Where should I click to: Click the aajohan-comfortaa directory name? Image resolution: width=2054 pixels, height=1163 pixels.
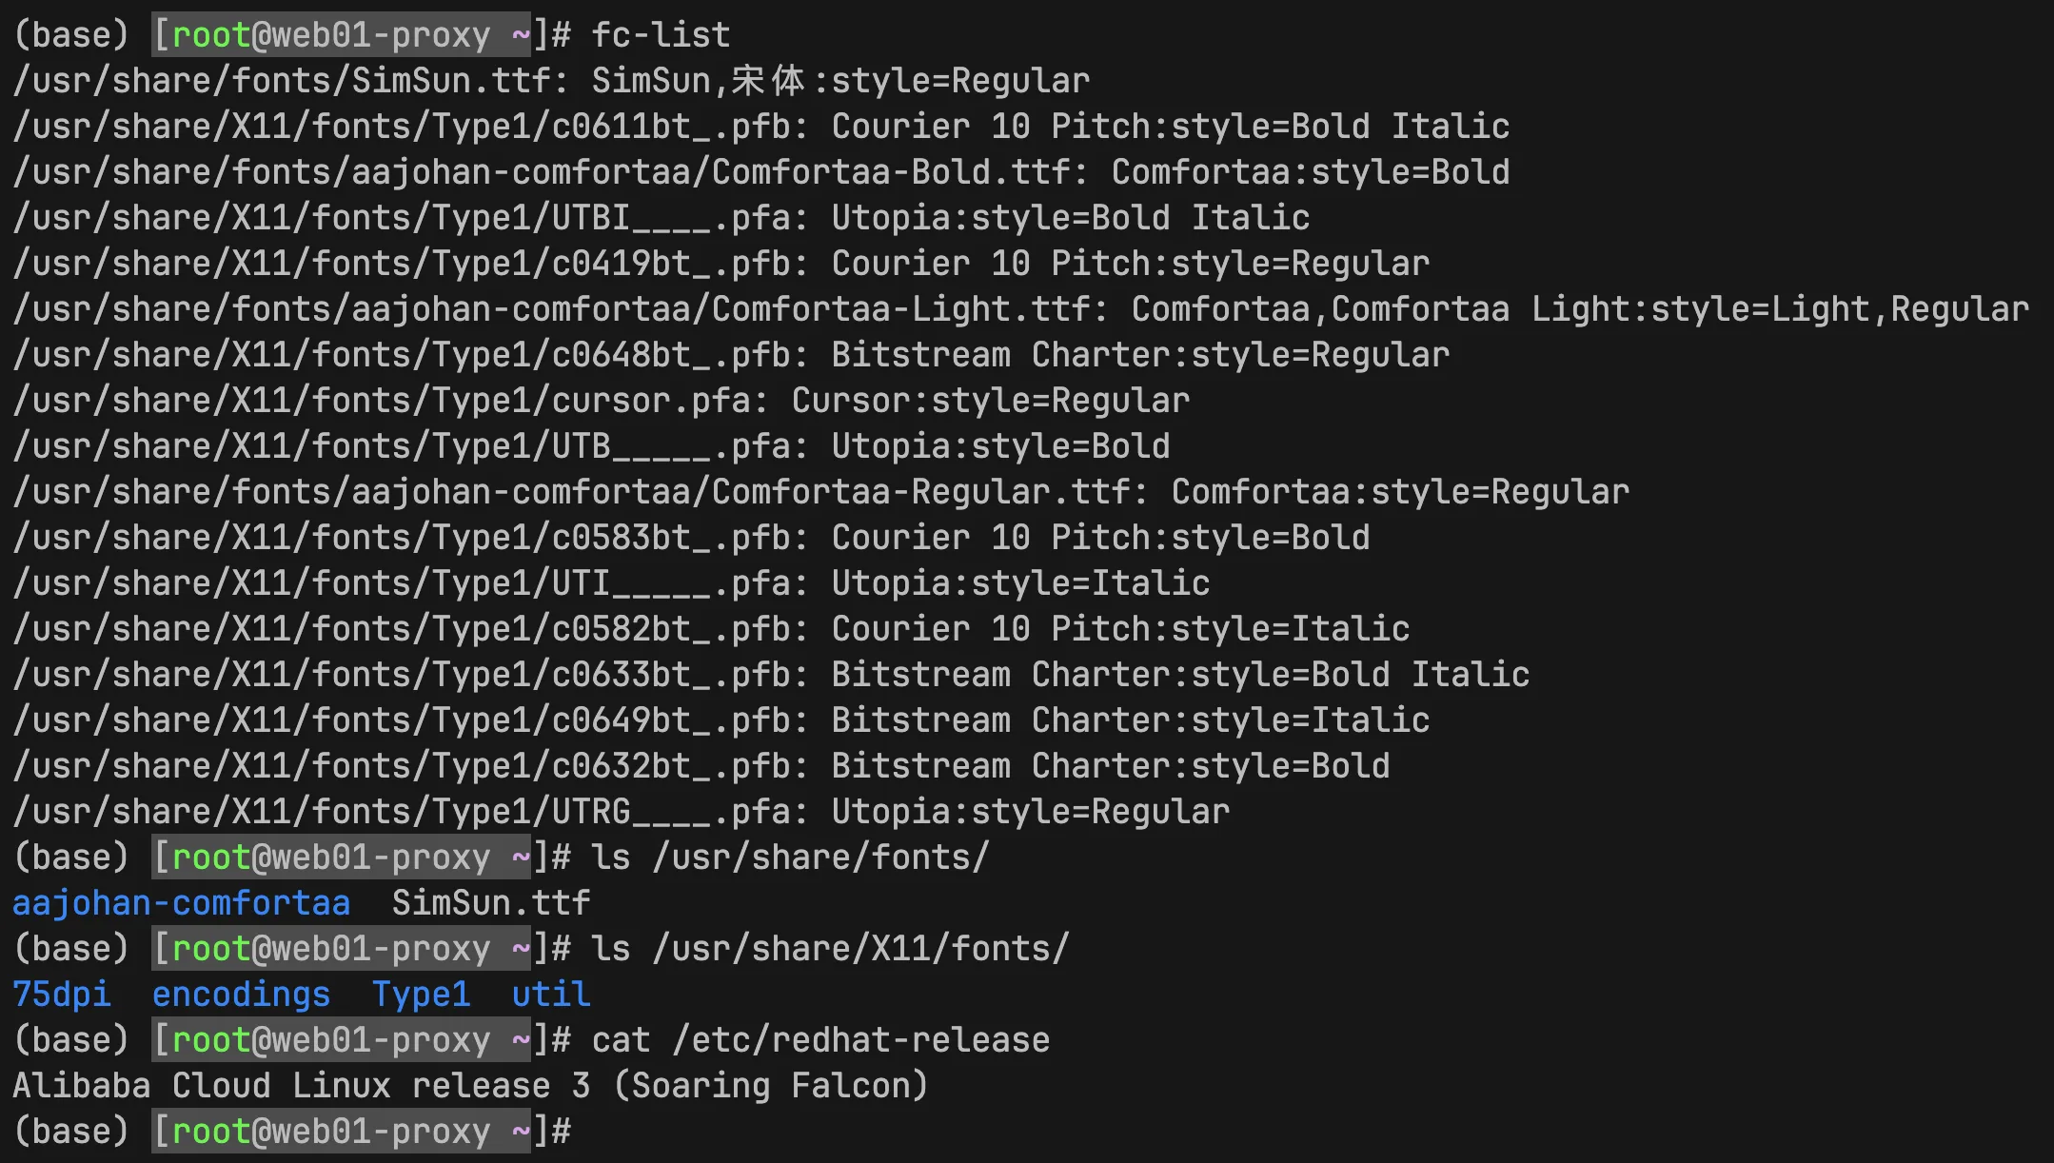182,903
